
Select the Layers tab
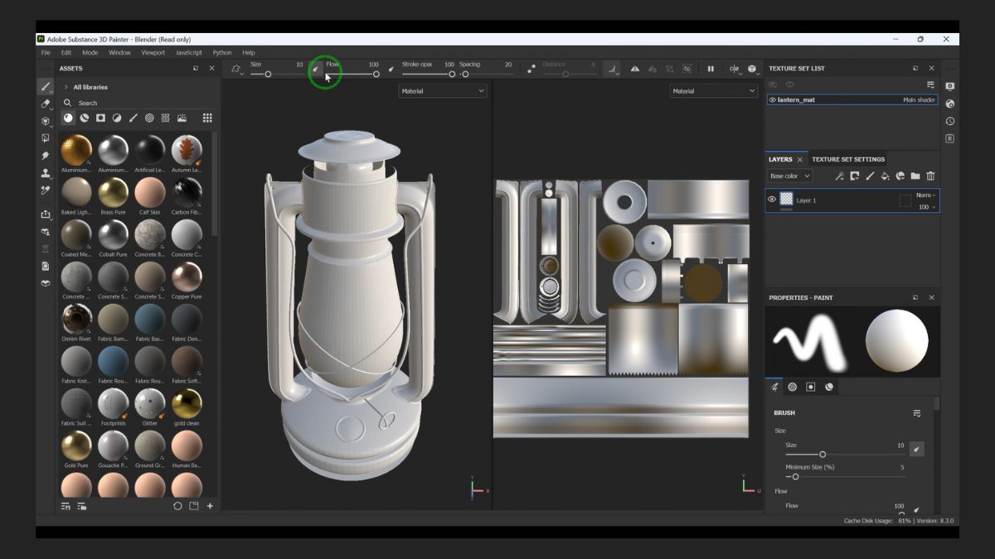click(780, 159)
